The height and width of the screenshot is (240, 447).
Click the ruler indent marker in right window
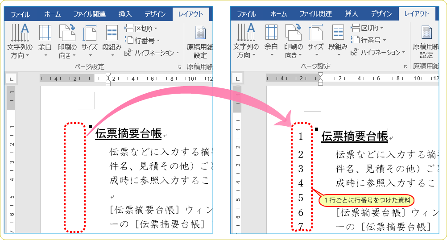coord(320,79)
